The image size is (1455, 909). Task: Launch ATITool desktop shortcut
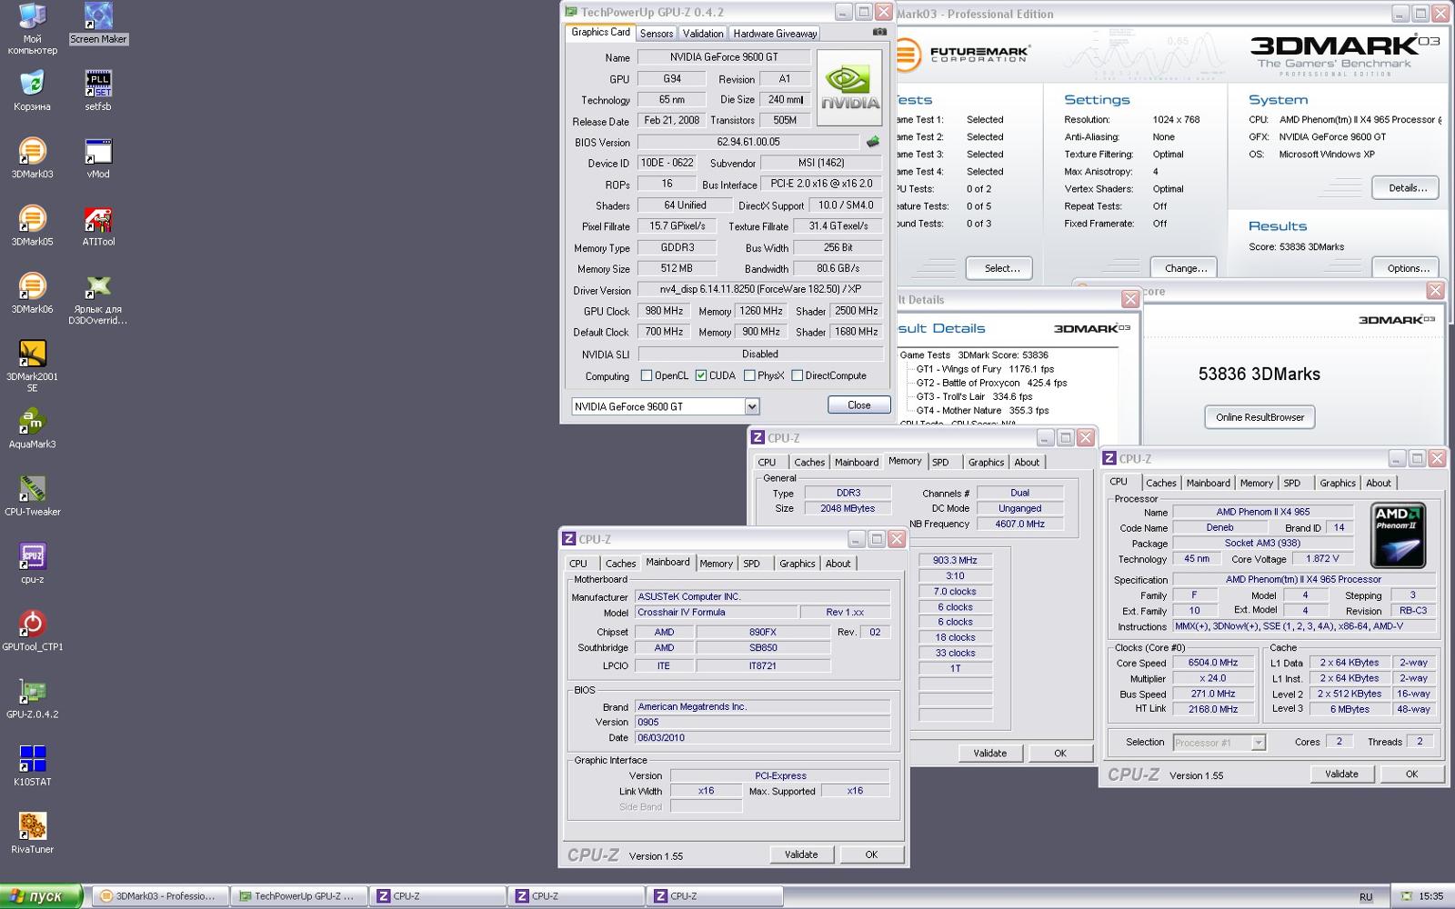[x=98, y=225]
